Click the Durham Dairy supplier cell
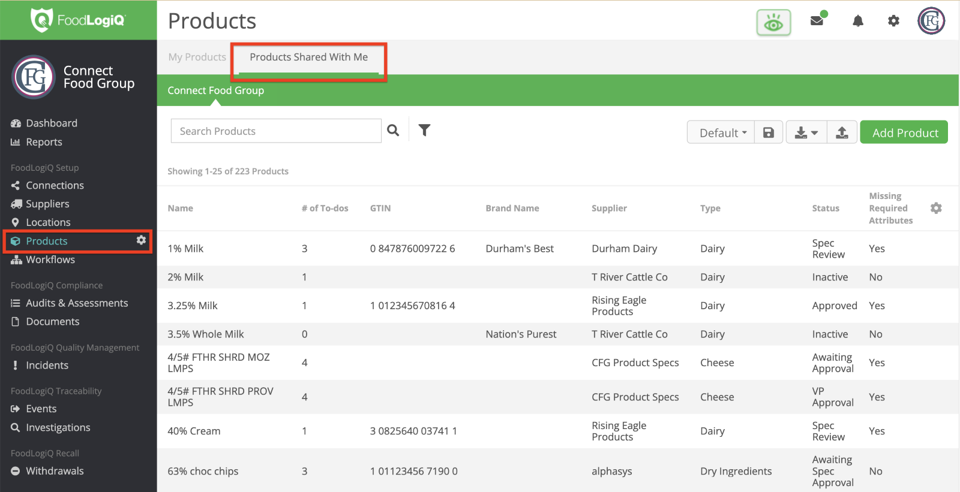960x492 pixels. tap(625, 249)
